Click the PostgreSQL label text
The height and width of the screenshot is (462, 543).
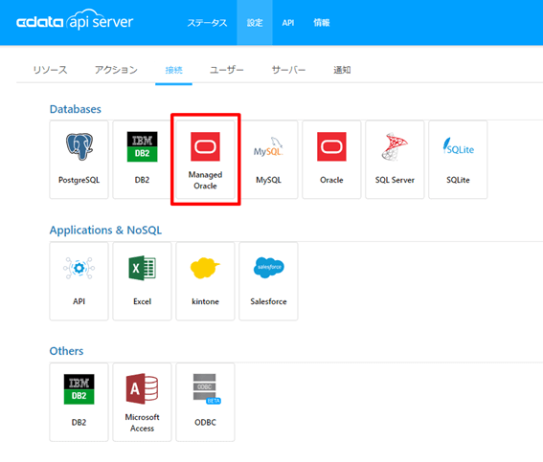[x=79, y=180]
